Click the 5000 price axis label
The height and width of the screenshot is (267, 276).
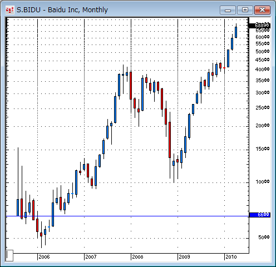click(x=264, y=238)
